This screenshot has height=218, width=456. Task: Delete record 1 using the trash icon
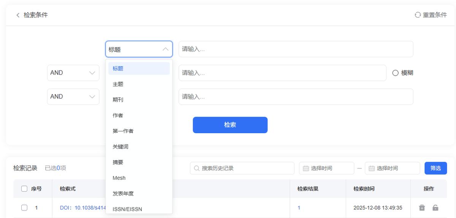(x=422, y=208)
